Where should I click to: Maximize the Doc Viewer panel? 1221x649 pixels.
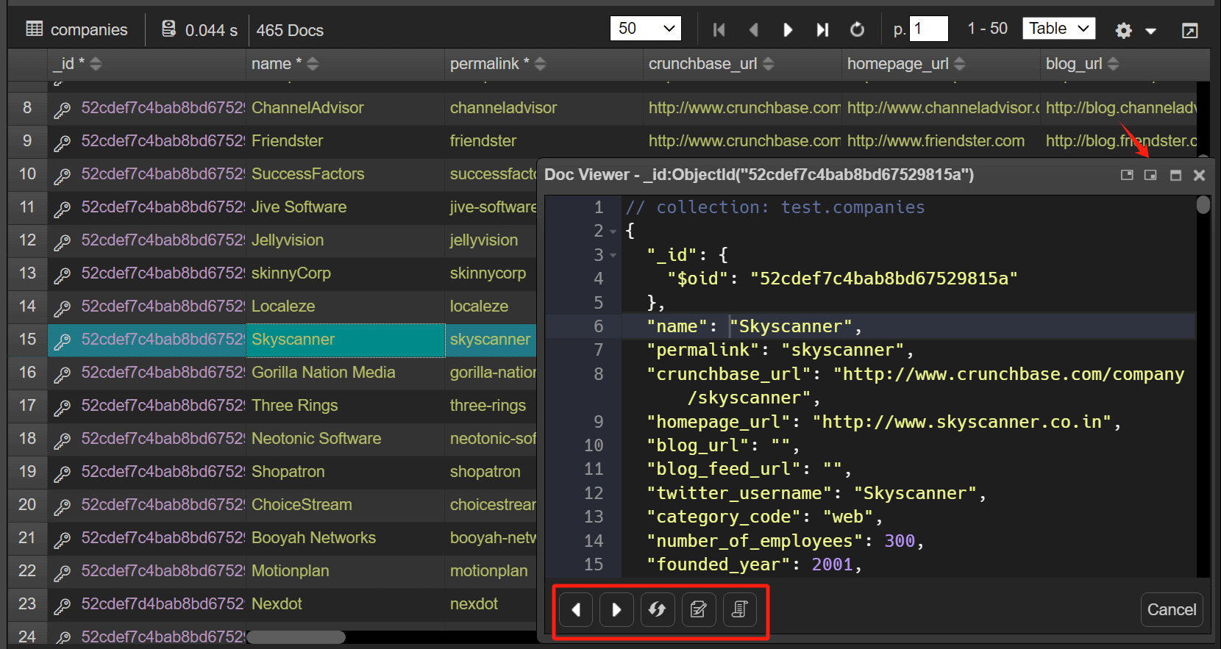tap(1175, 175)
